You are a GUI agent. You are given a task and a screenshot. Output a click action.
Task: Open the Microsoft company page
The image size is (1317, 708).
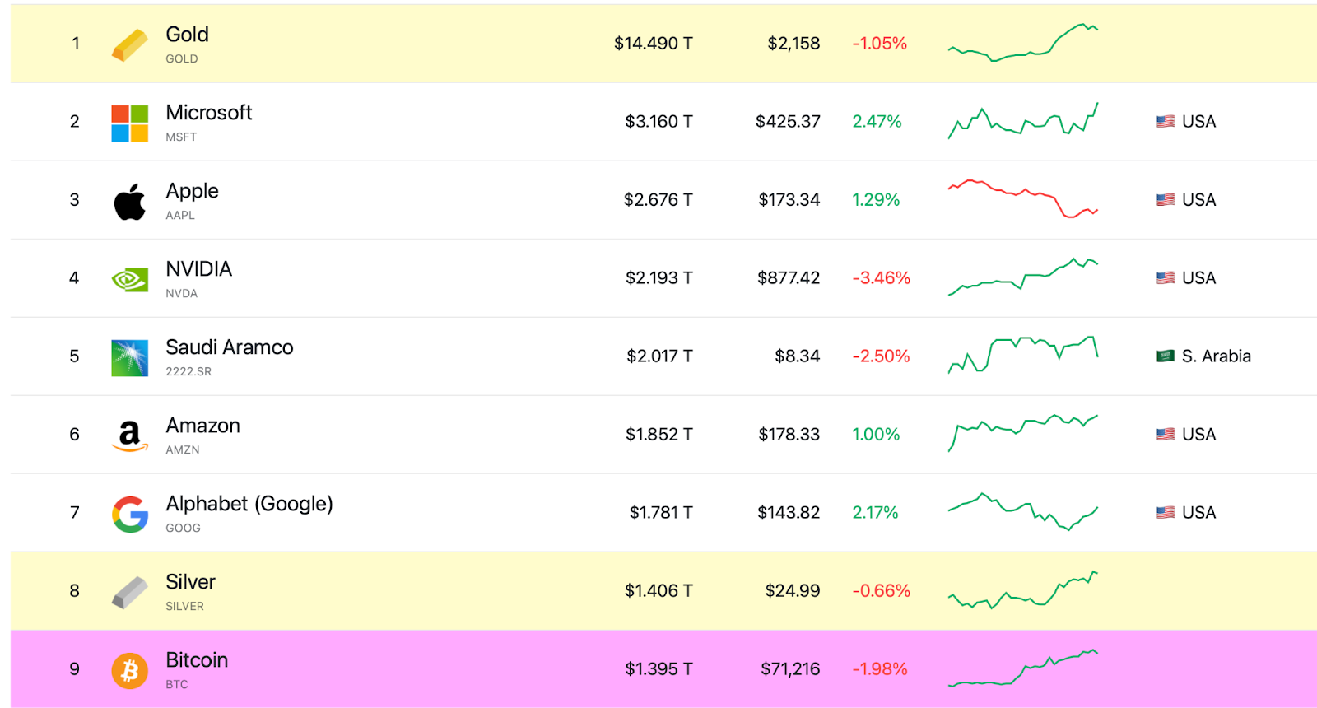click(x=208, y=113)
